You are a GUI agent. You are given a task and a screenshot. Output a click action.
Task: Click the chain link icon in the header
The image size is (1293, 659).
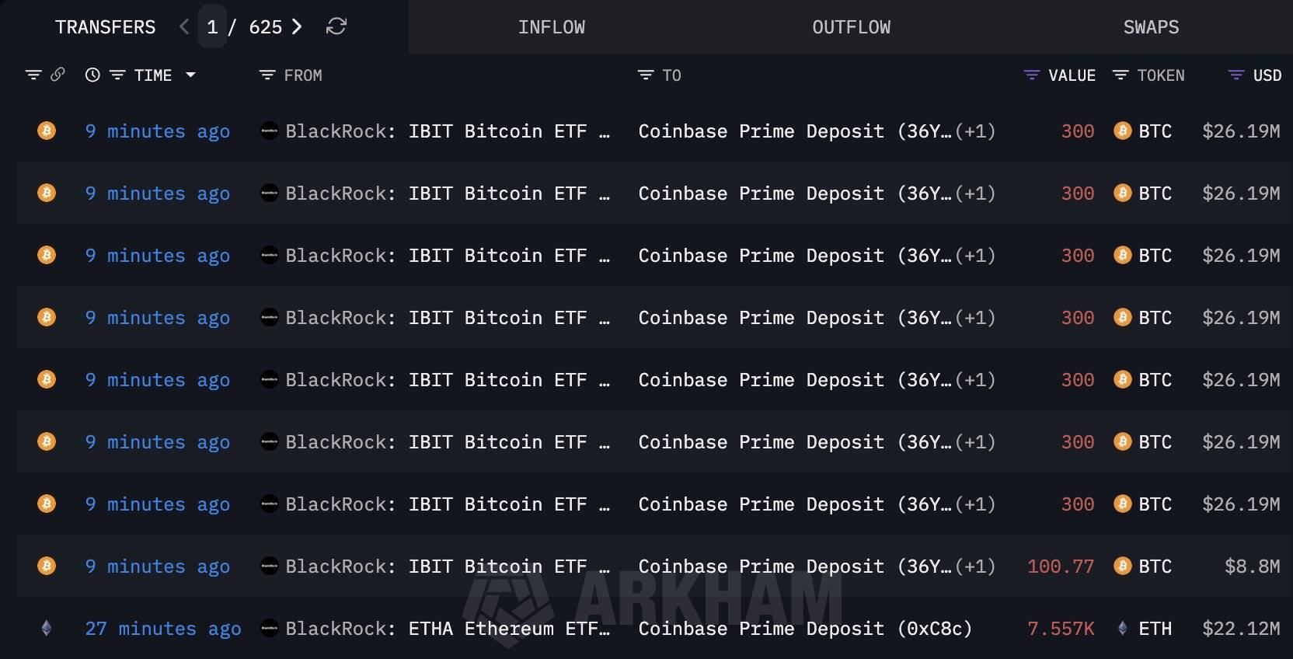(56, 75)
